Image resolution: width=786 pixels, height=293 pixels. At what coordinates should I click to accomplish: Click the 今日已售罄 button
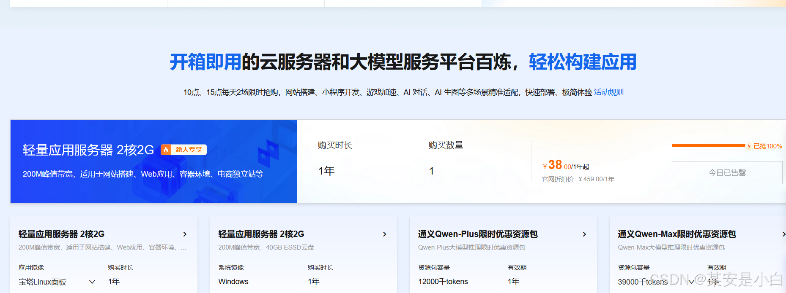727,172
